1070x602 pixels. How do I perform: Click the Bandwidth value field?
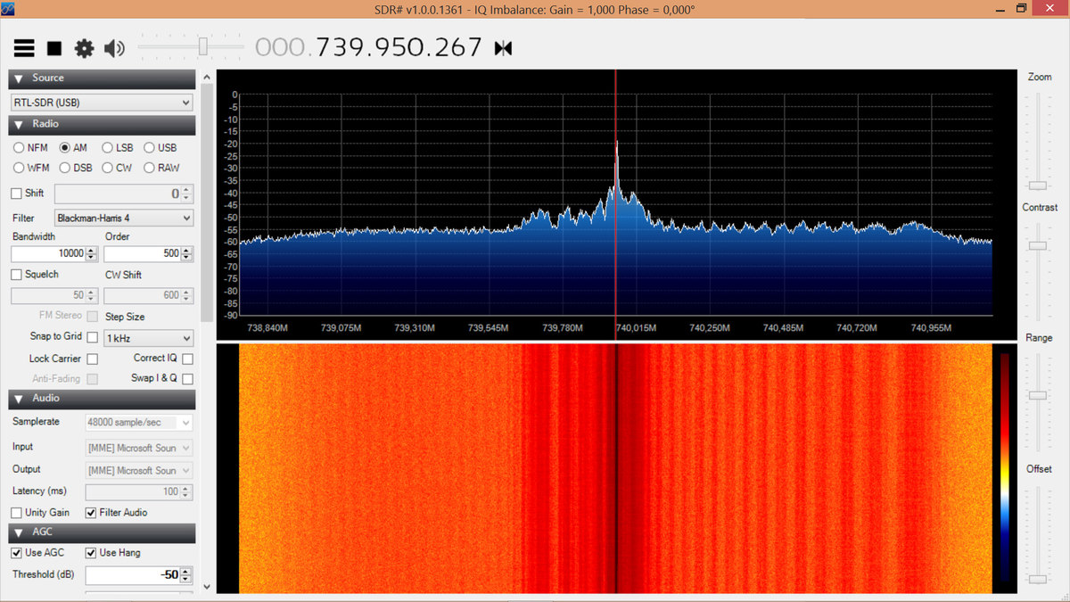tap(48, 253)
